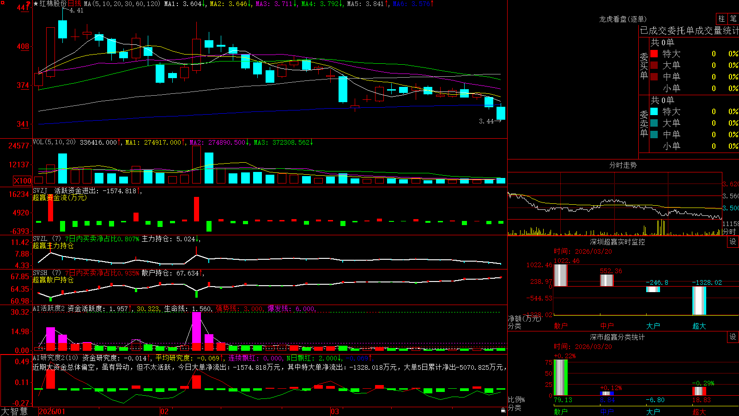This screenshot has height=416, width=739.
Task: Click the 79.13 ratio value
Action: 563,400
